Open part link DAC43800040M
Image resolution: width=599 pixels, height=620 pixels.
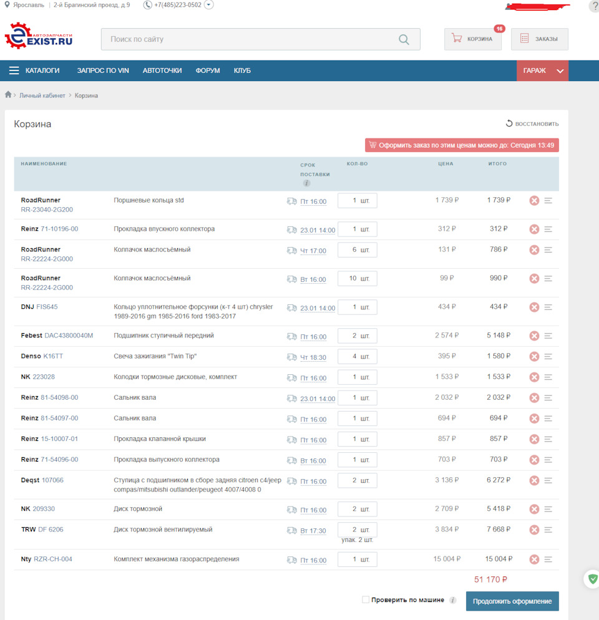tap(69, 336)
